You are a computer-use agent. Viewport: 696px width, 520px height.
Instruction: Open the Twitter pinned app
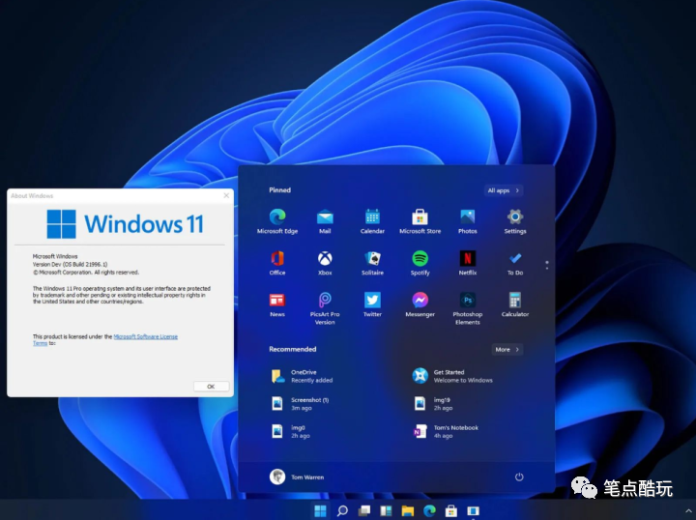click(372, 301)
